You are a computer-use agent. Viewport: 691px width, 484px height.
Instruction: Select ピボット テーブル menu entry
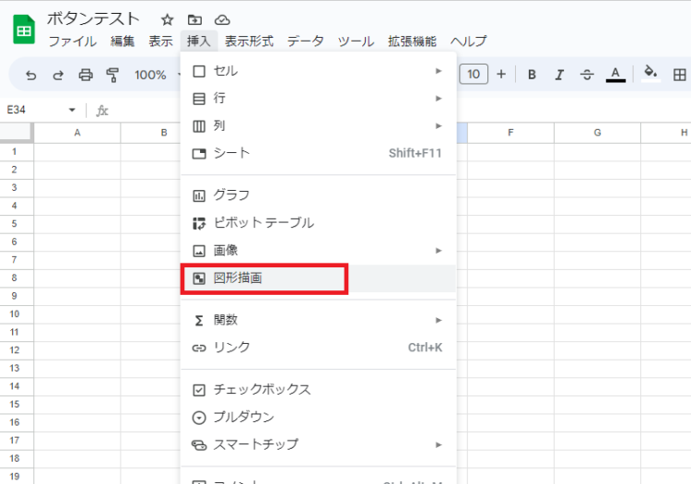318,223
